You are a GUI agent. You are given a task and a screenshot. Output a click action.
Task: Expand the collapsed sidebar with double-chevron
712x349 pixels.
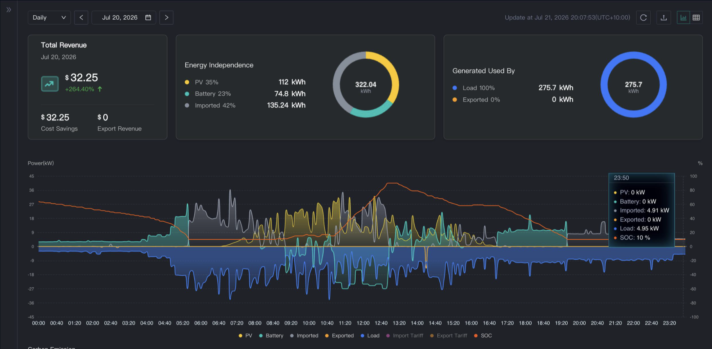9,10
